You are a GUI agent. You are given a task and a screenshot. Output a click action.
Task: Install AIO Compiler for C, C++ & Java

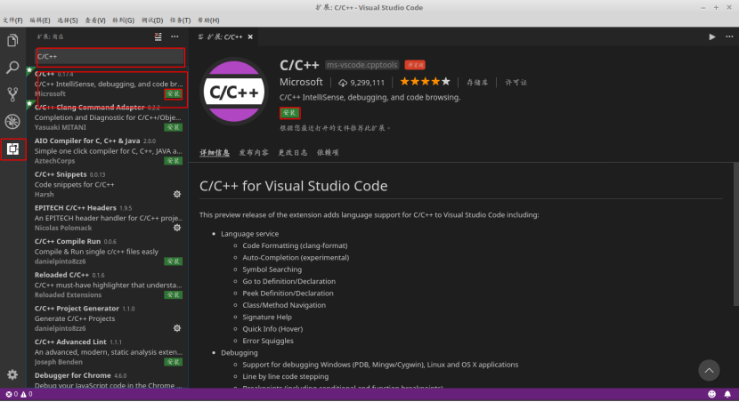[174, 160]
